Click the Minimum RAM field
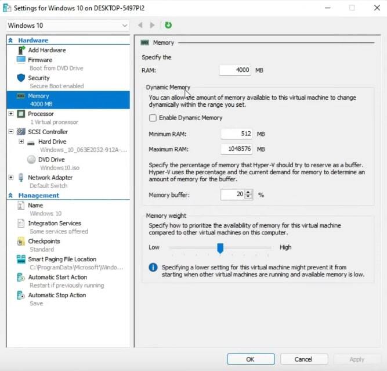387x371 pixels. click(237, 134)
